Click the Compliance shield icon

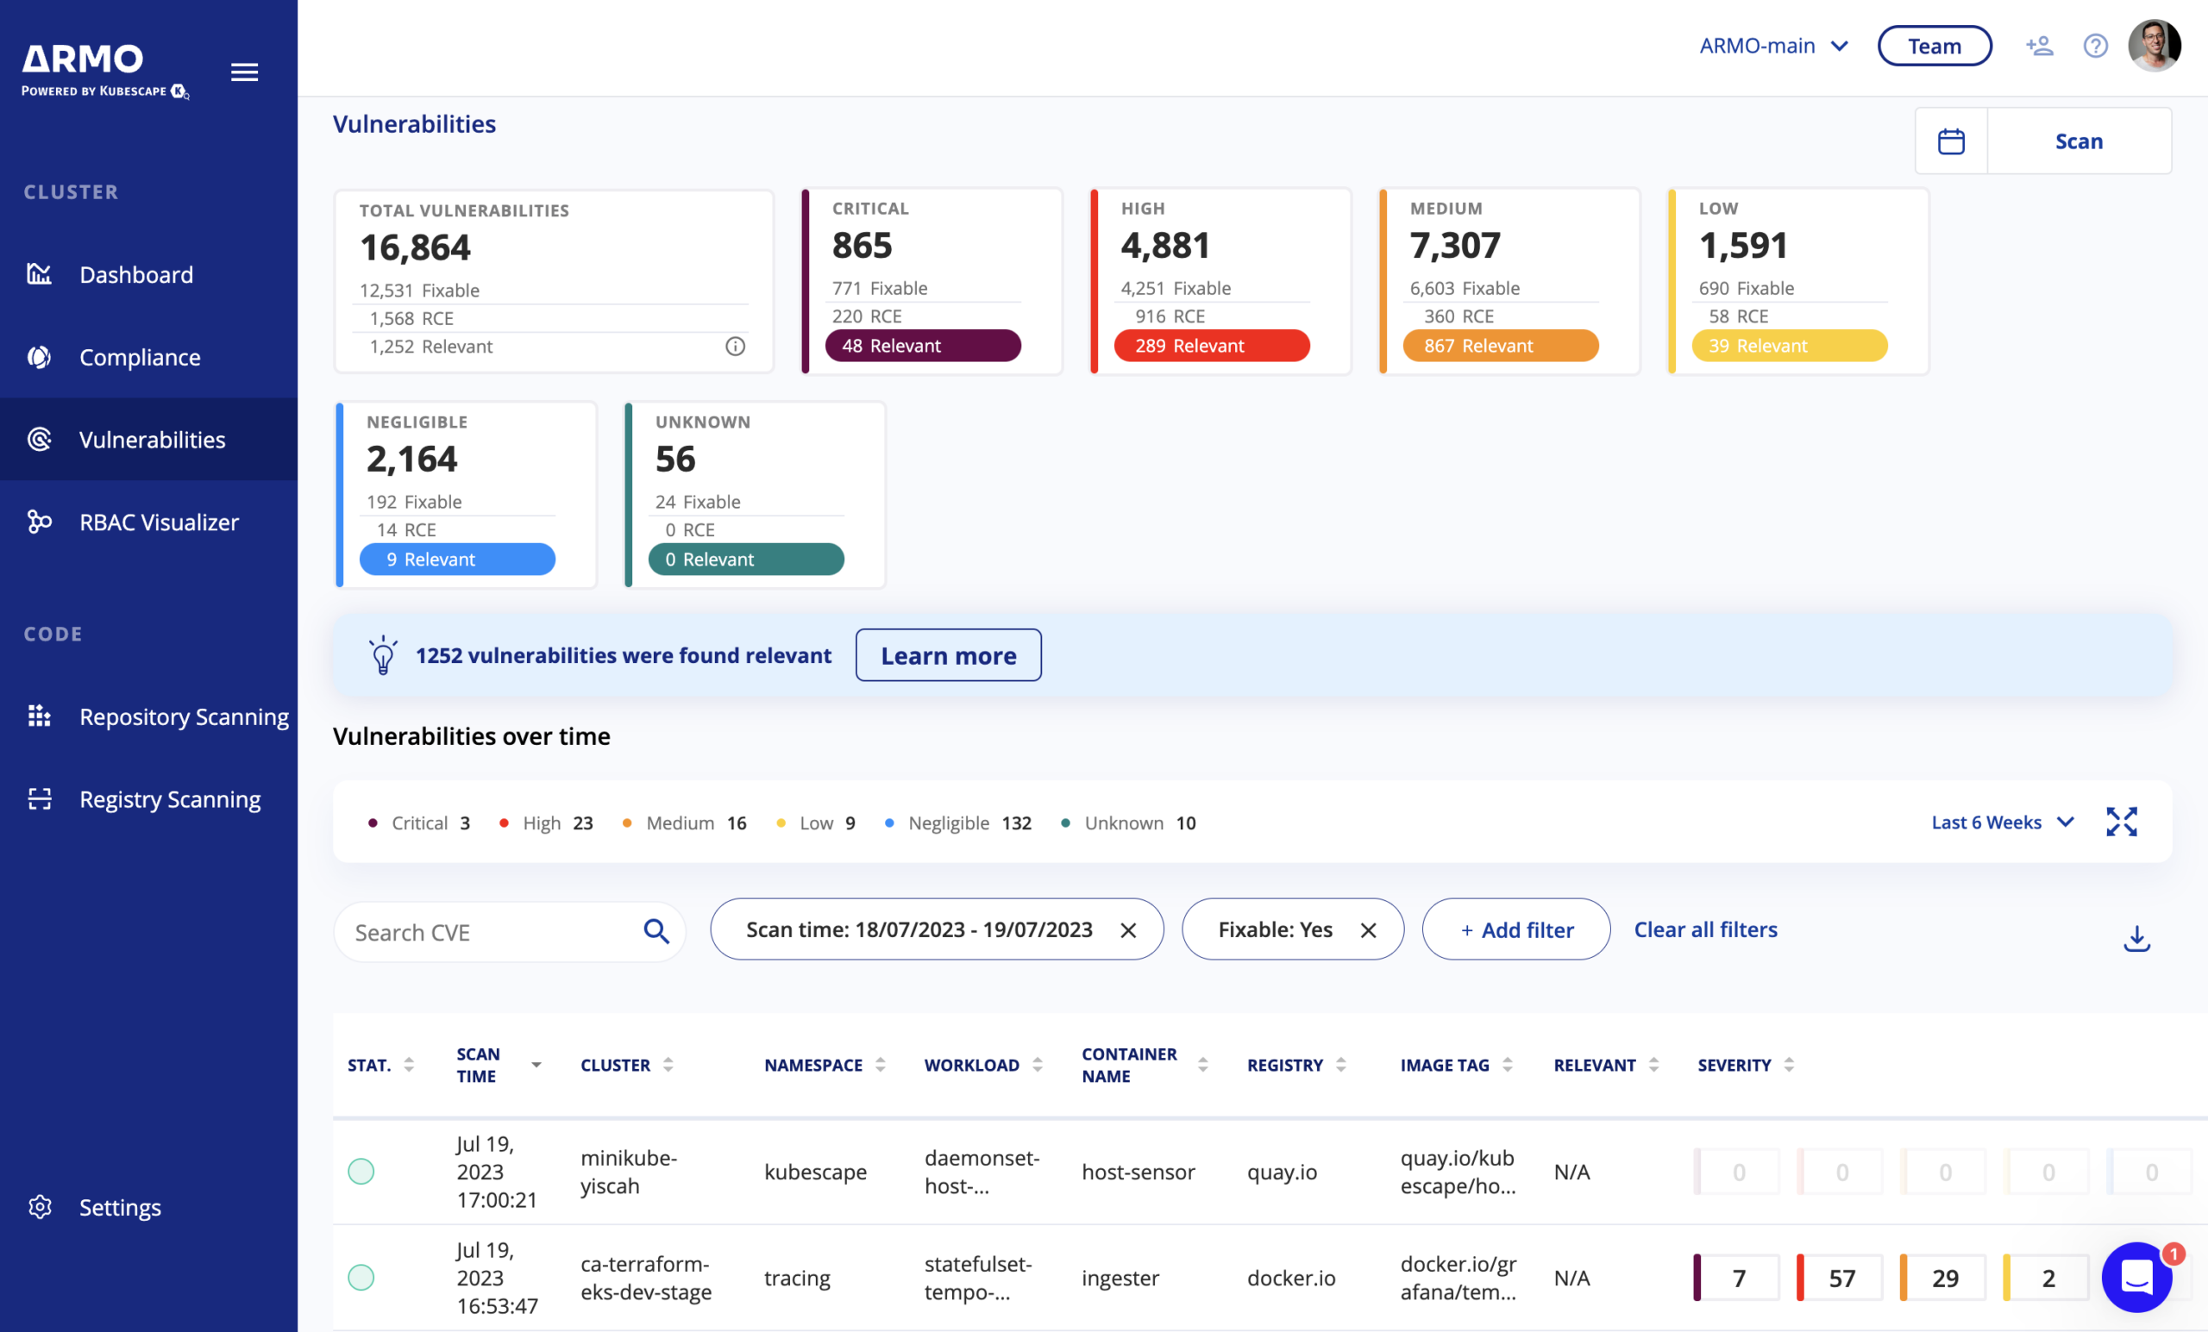40,357
